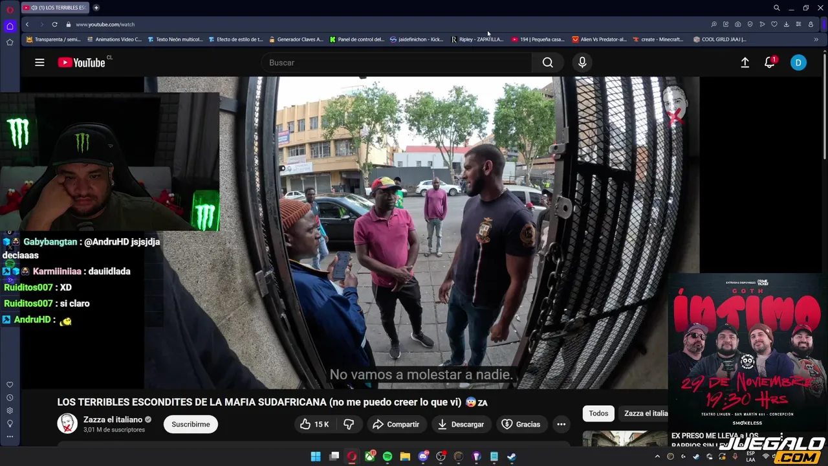This screenshot has height=466, width=828.
Task: Send thanks with the Gracias button
Action: click(x=521, y=424)
